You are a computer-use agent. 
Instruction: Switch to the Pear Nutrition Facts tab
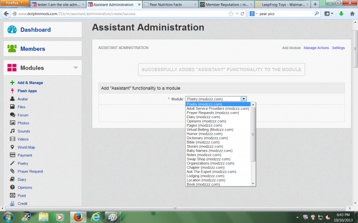(x=170, y=4)
